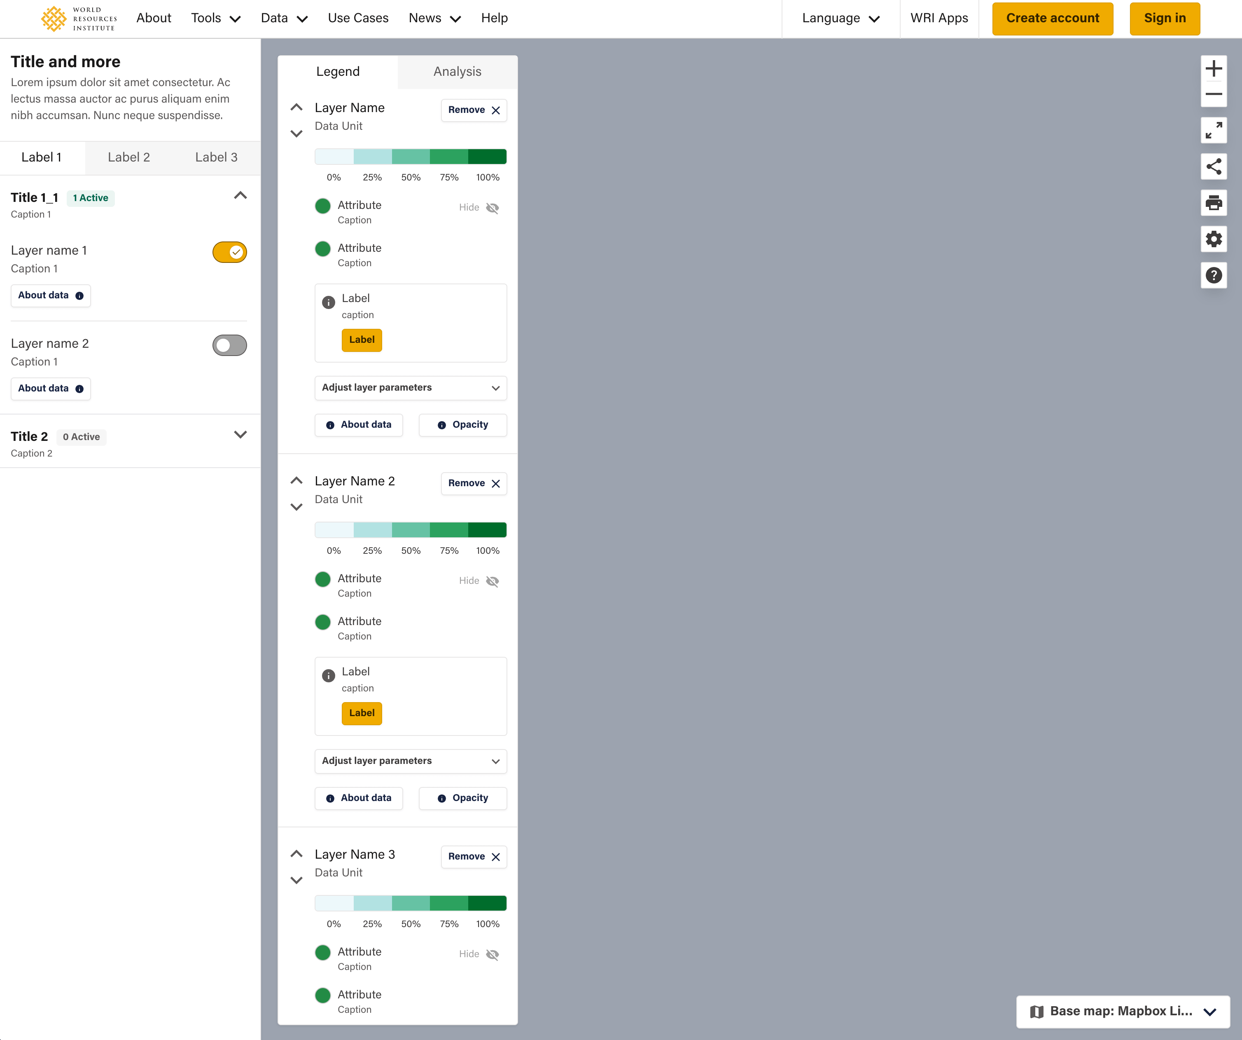Expand the Title 2 section
This screenshot has width=1242, height=1040.
(240, 434)
